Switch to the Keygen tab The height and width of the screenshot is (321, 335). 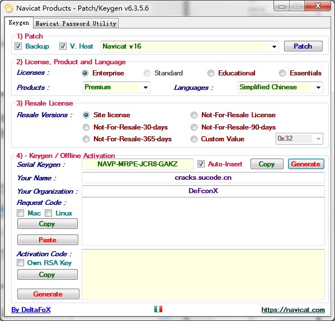coord(19,23)
